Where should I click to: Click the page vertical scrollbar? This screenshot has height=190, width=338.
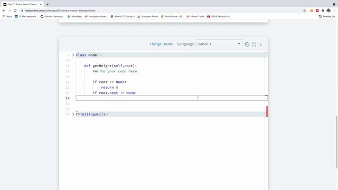(x=336, y=142)
